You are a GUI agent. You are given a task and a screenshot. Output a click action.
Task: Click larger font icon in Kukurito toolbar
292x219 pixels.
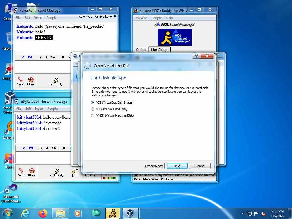tap(53, 57)
